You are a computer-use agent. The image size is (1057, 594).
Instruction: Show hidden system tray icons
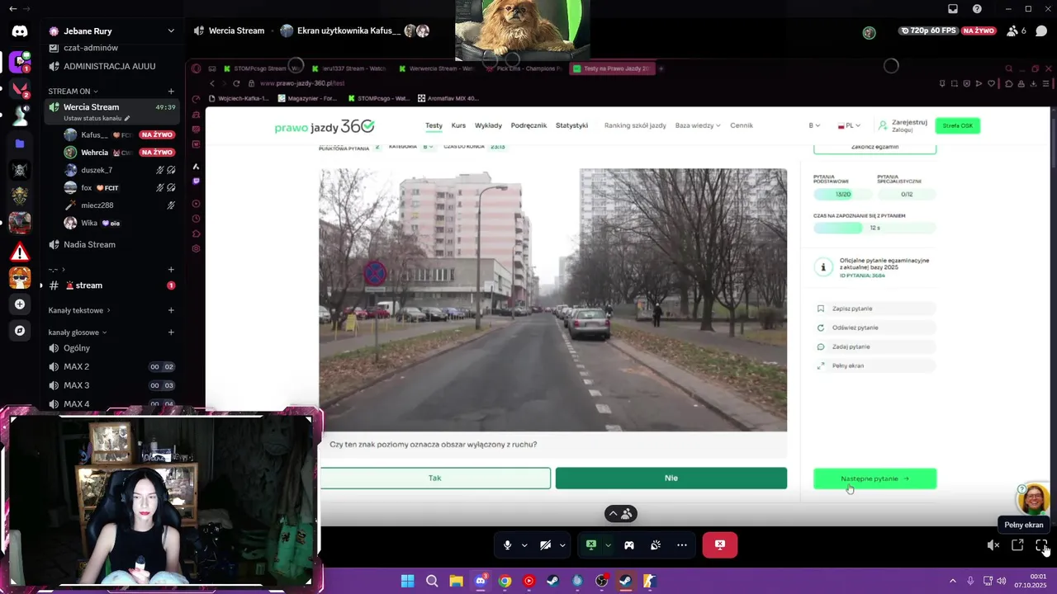pos(952,581)
